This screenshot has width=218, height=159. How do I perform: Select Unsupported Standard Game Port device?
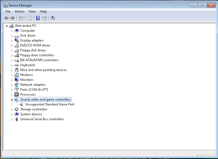[x=50, y=104]
